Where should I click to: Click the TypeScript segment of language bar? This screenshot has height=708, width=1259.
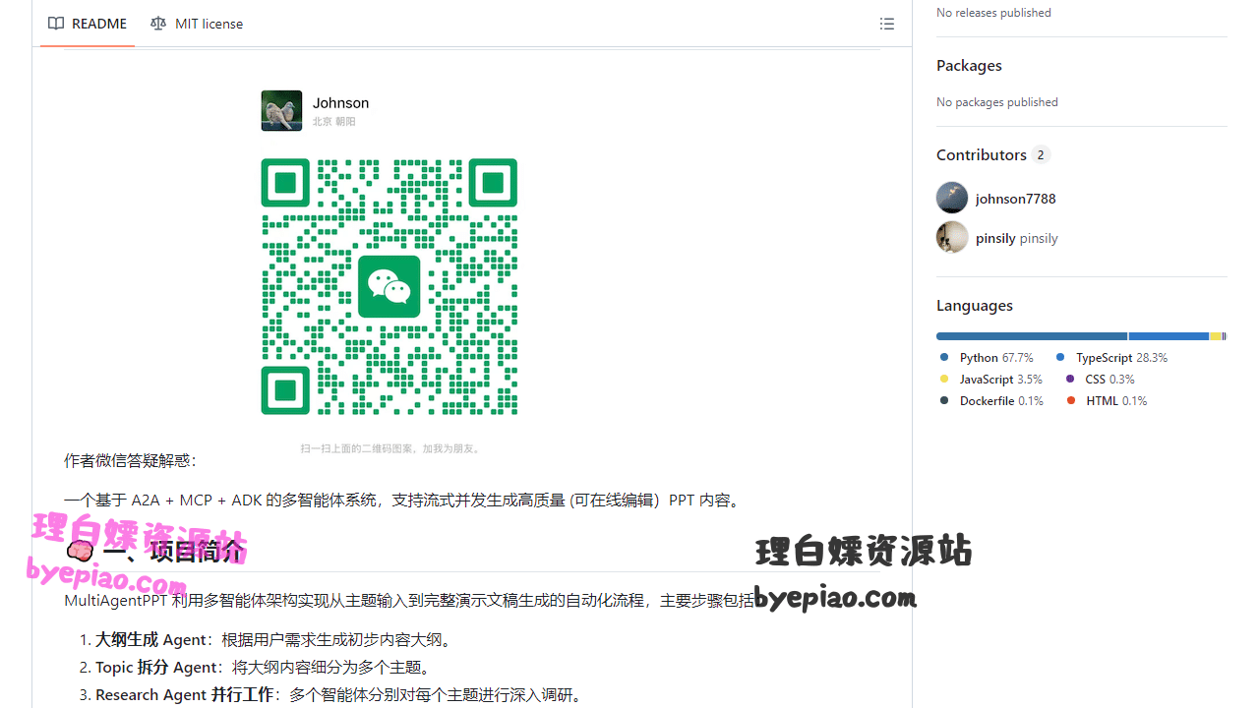tap(1169, 336)
